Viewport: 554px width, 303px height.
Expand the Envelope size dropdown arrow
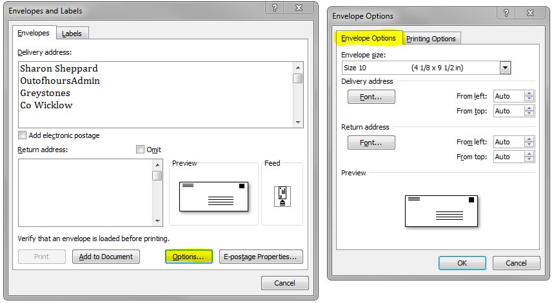point(505,68)
